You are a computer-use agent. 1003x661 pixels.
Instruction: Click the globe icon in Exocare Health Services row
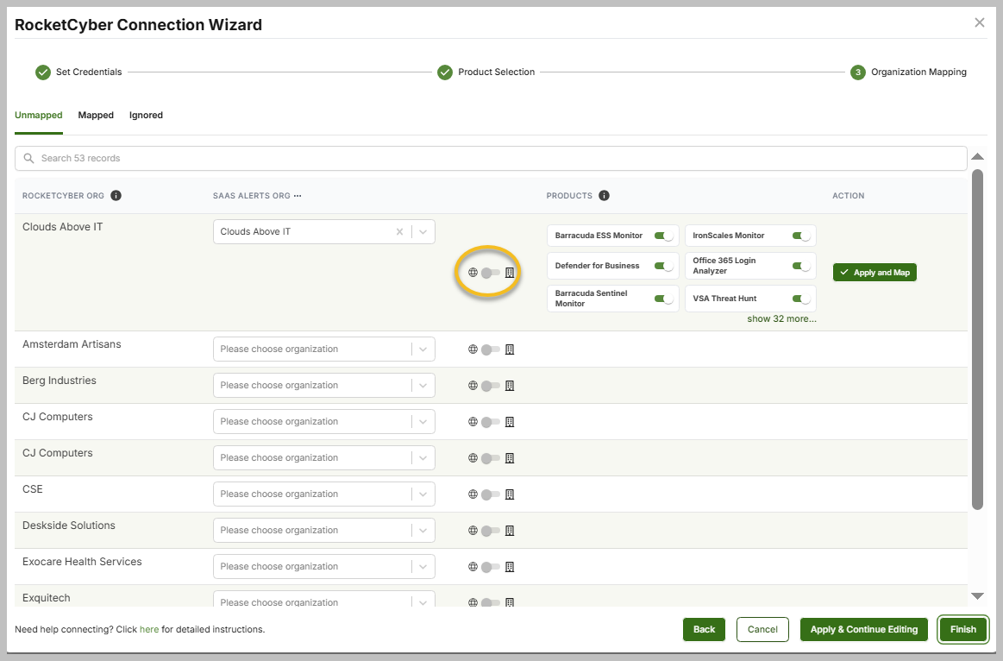(x=473, y=567)
